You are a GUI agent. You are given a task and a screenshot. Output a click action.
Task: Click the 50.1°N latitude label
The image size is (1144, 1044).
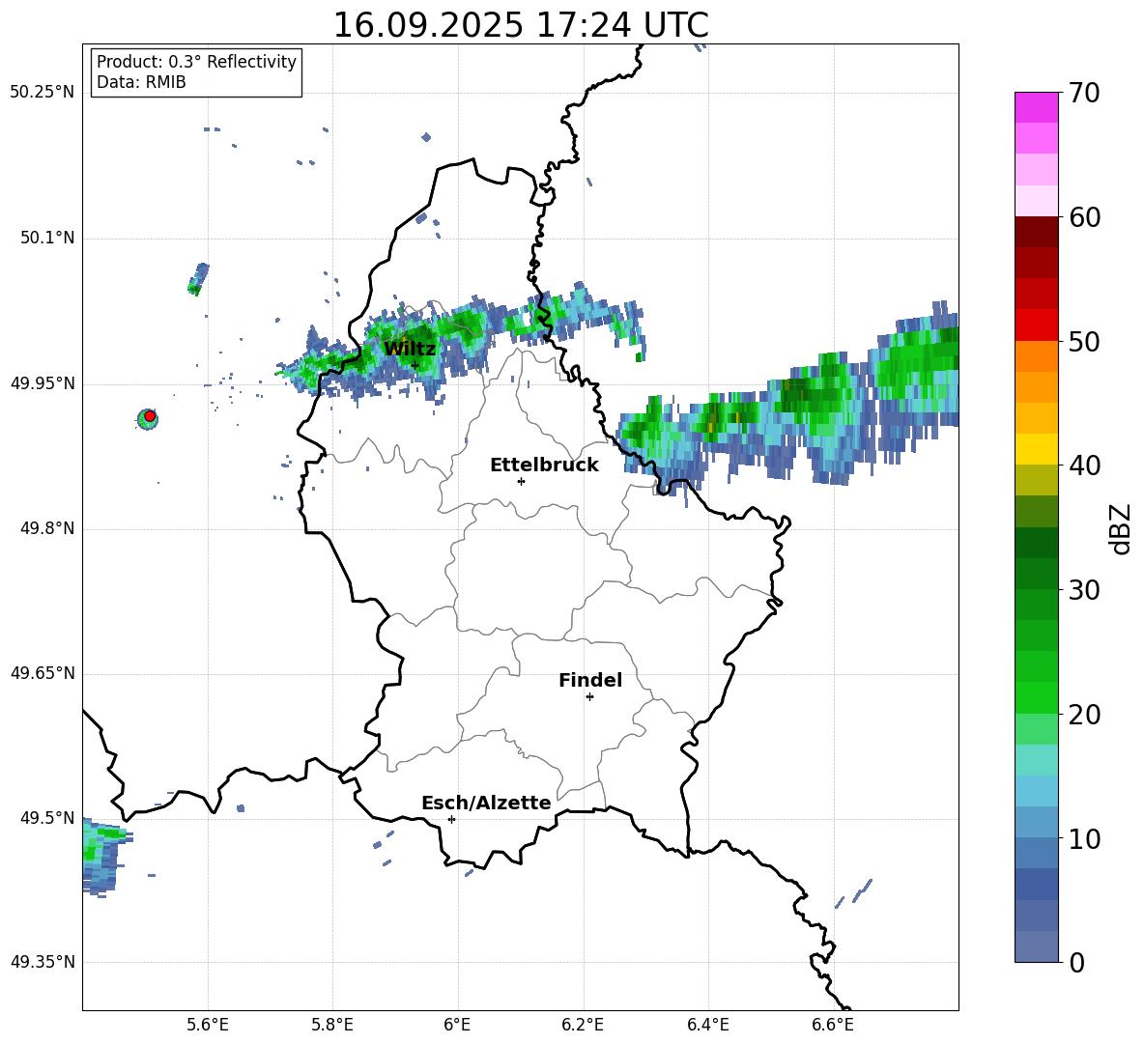tap(46, 239)
